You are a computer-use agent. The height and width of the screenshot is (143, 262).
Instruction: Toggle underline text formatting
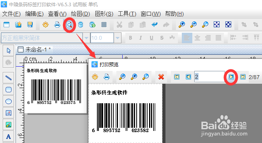click(x=151, y=38)
